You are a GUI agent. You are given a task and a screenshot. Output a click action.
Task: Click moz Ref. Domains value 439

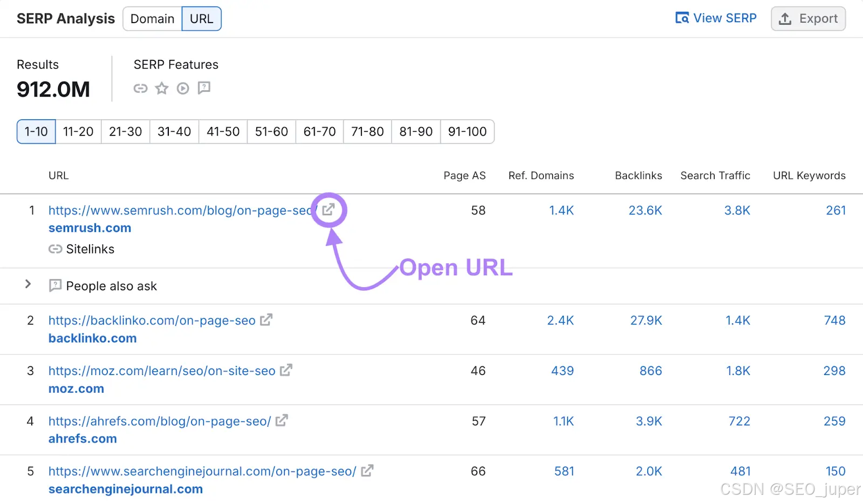pos(563,371)
